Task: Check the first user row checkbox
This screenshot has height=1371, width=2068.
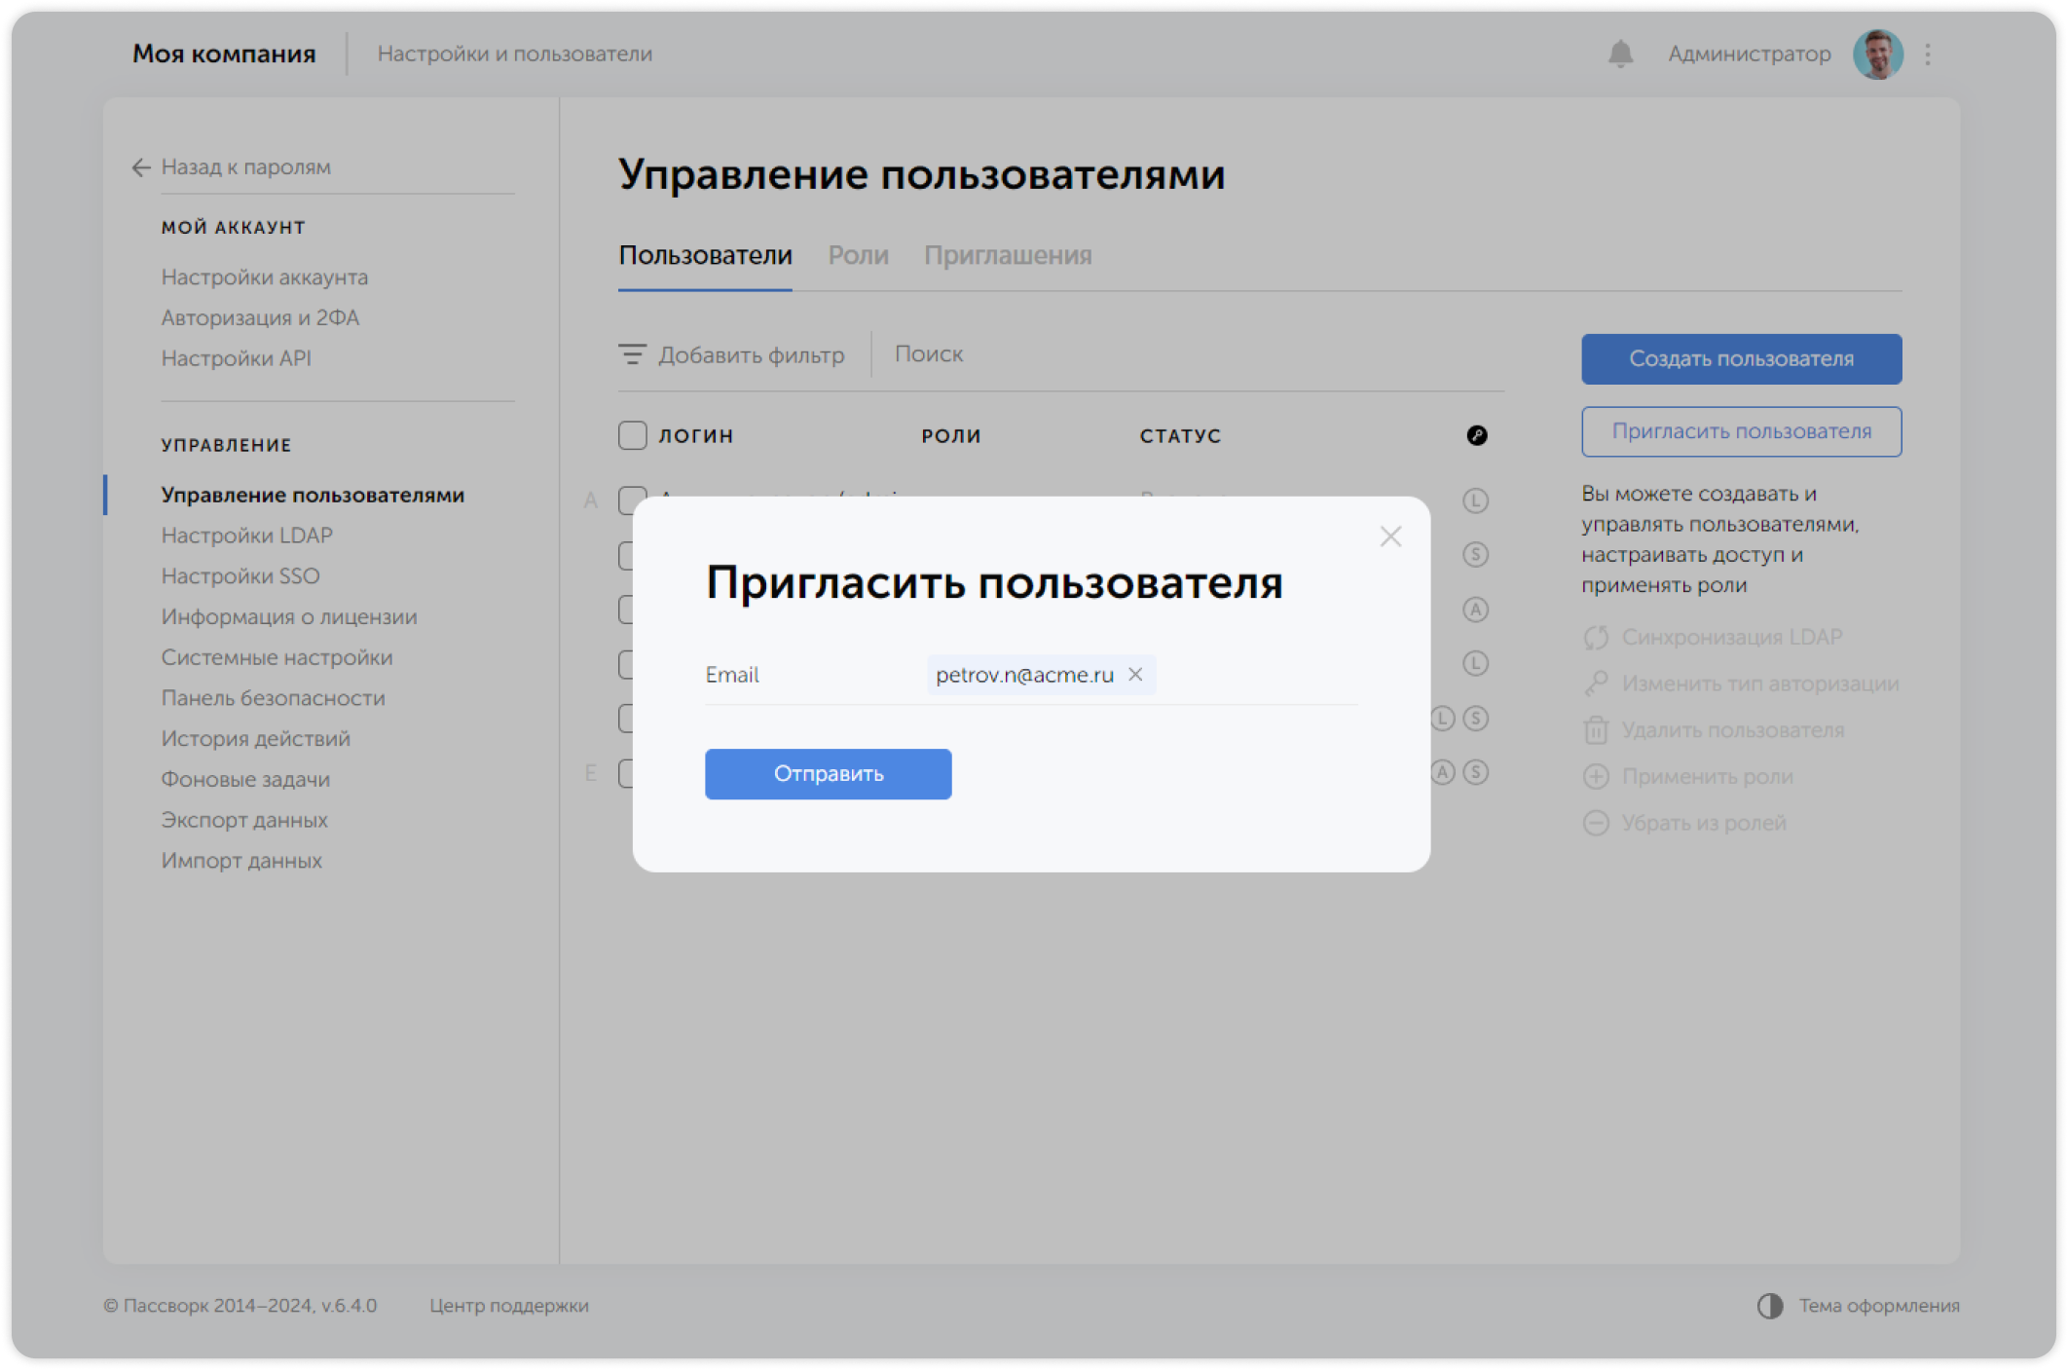Action: [631, 500]
